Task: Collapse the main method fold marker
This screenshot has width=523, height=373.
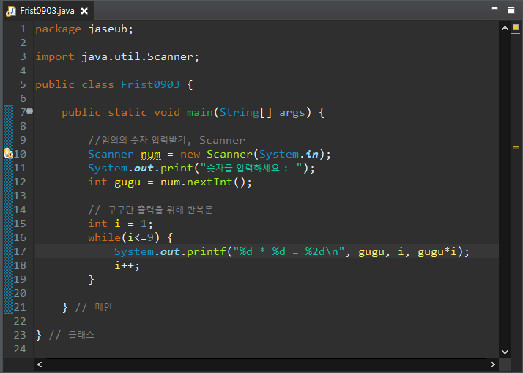Action: [30, 111]
